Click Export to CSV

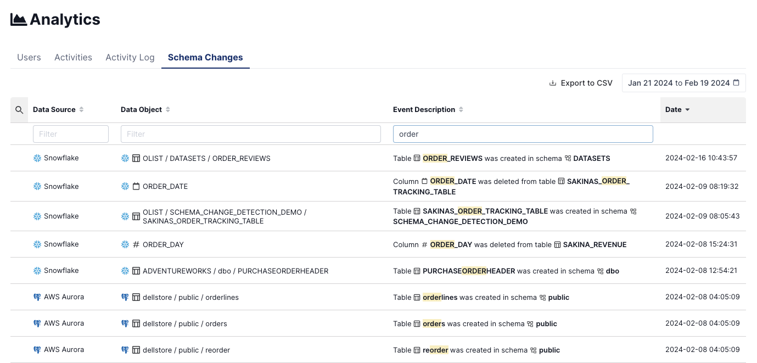(586, 83)
